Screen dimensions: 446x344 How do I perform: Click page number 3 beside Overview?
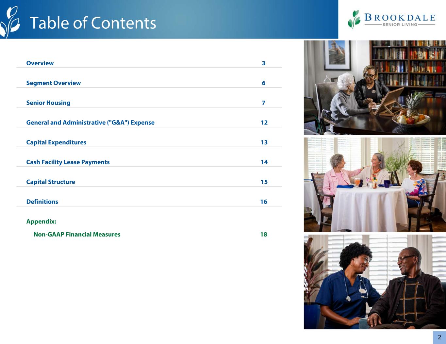[263, 63]
